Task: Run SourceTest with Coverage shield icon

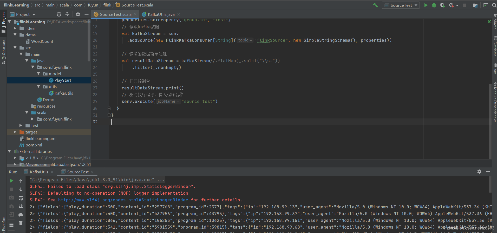Action: point(442,5)
